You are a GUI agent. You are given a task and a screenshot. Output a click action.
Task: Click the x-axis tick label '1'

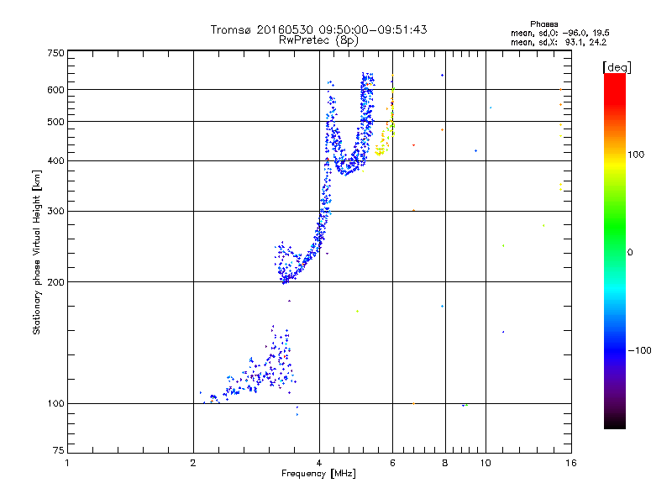click(x=67, y=463)
